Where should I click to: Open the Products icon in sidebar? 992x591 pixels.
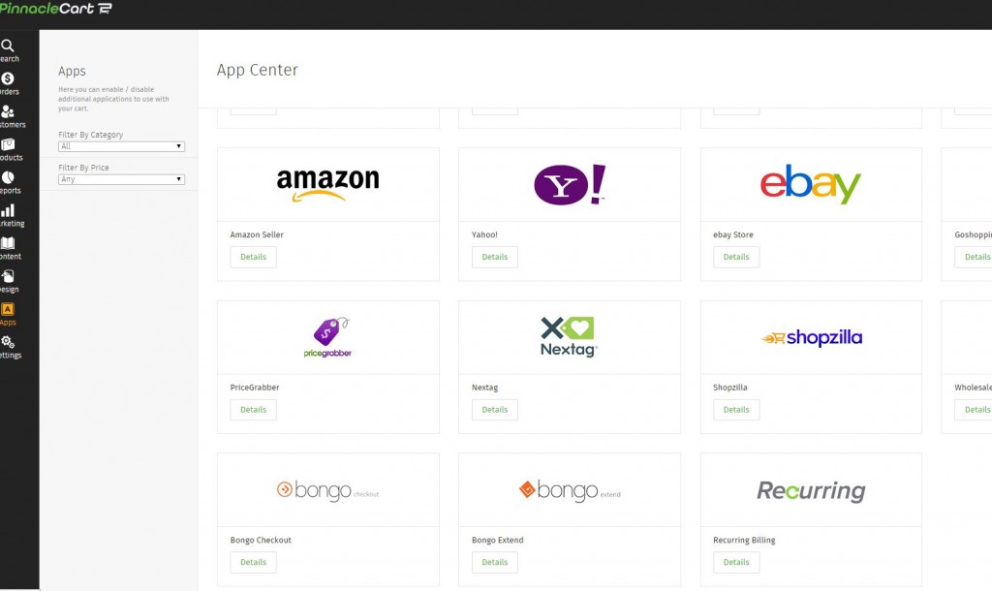tap(8, 144)
